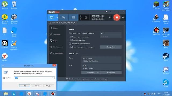The width and height of the screenshot is (172, 96).
Task: Close the Выполнить dialog
Action: tap(54, 65)
